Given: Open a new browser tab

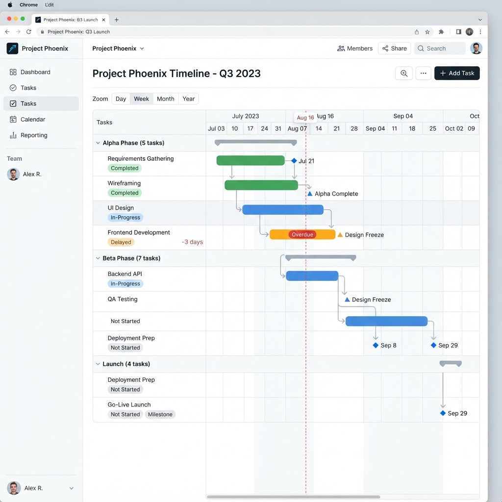Looking at the screenshot, I should (x=117, y=20).
